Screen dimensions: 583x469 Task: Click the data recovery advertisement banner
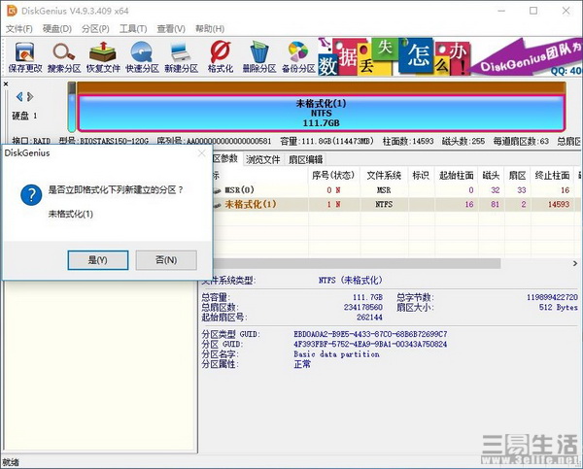click(450, 57)
